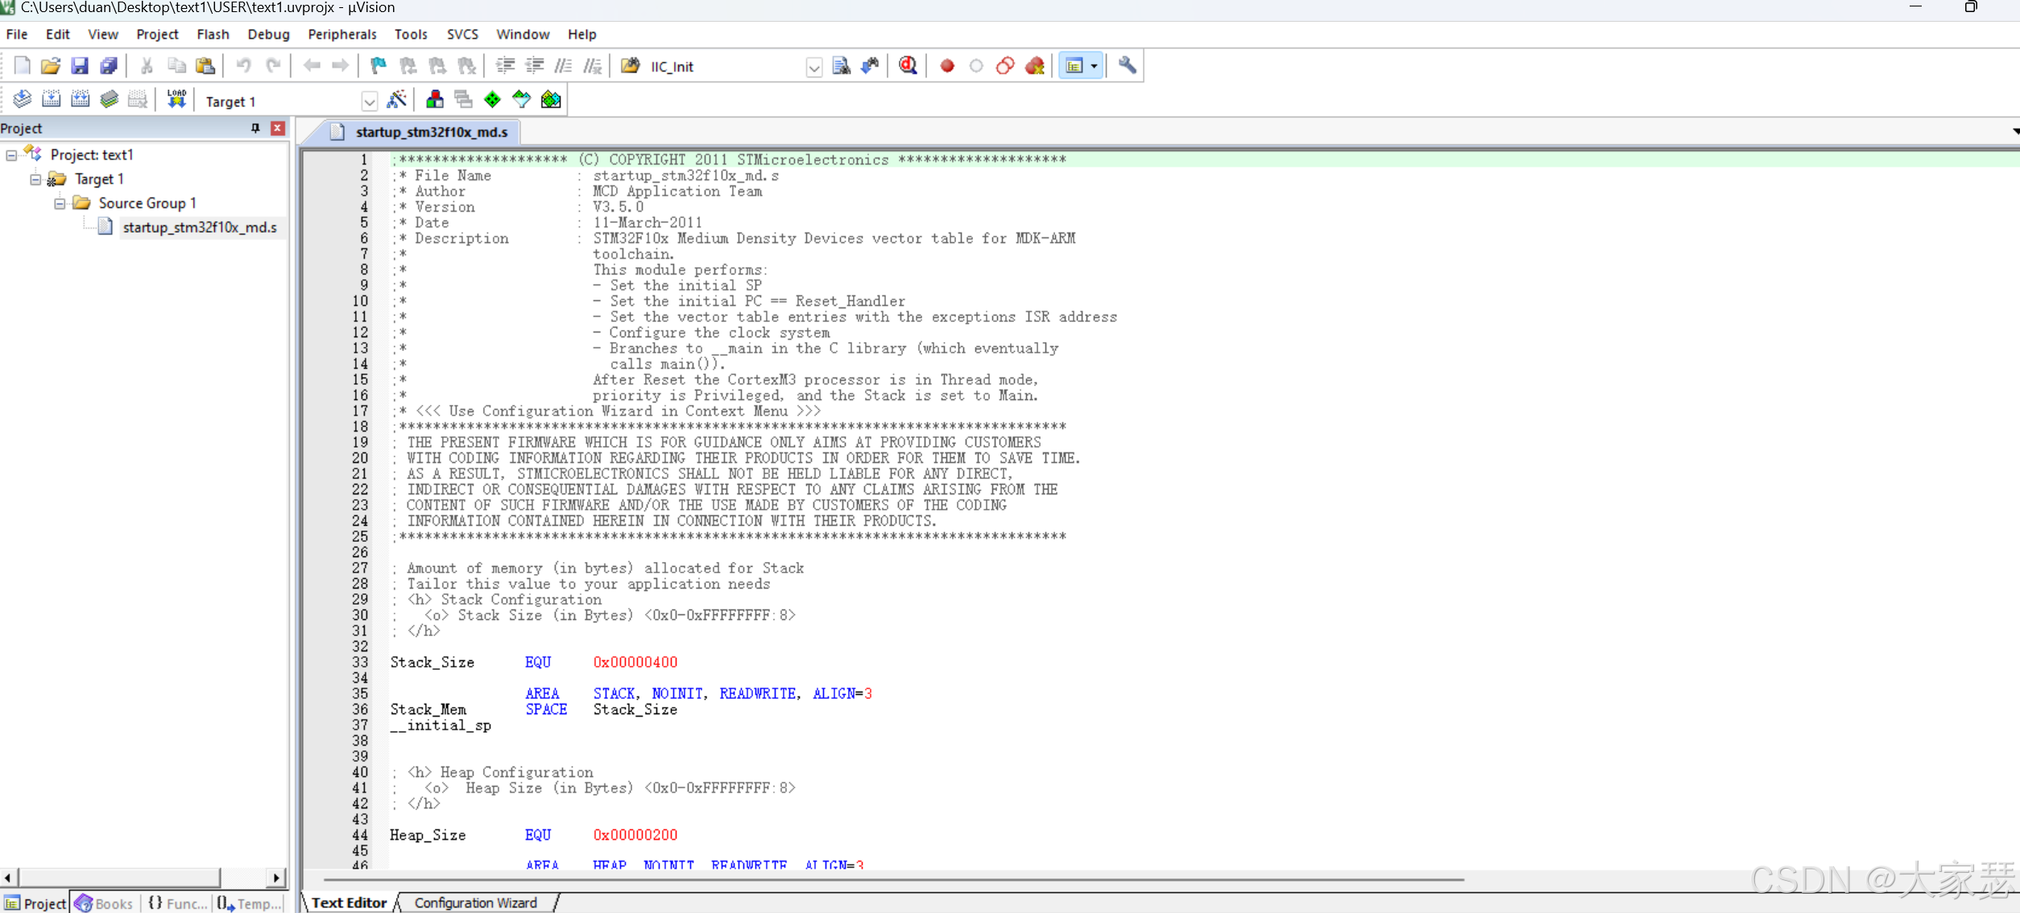Open the IIC_Init find dropdown arrow
Image resolution: width=2020 pixels, height=913 pixels.
[x=813, y=67]
